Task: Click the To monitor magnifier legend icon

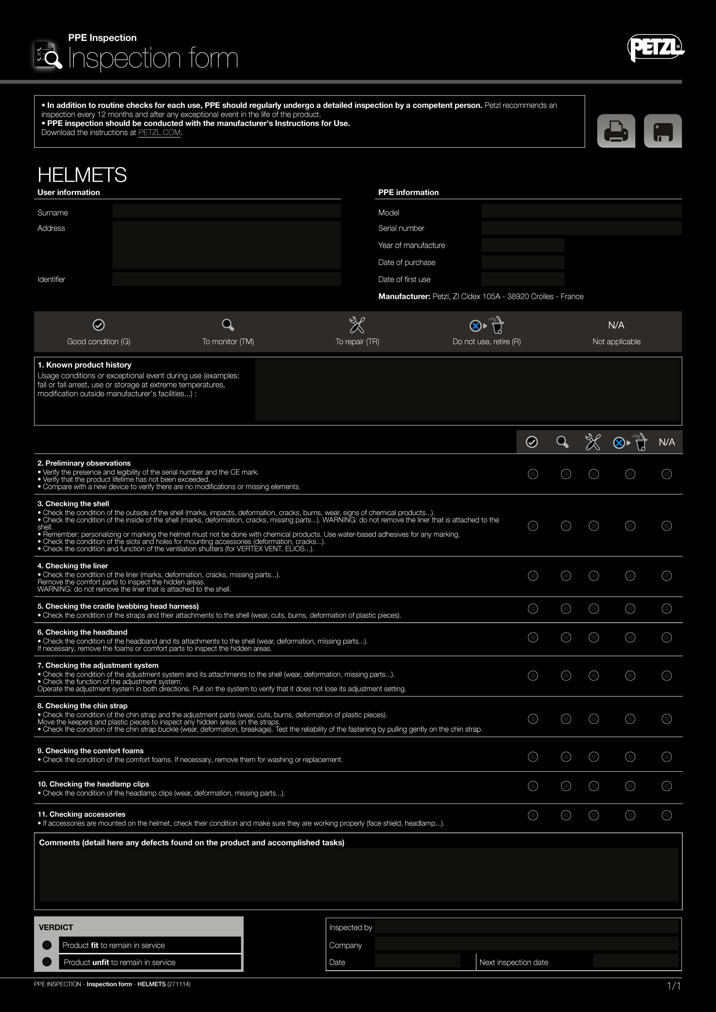Action: click(228, 325)
